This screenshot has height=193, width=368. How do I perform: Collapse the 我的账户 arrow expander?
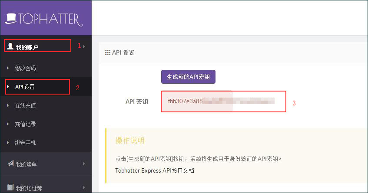(x=84, y=46)
